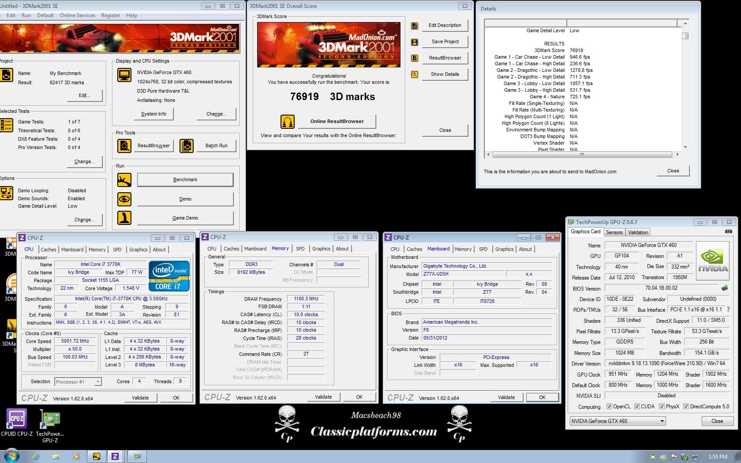Click the Batch Run button
Viewport: 741px width, 463px height.
point(217,146)
